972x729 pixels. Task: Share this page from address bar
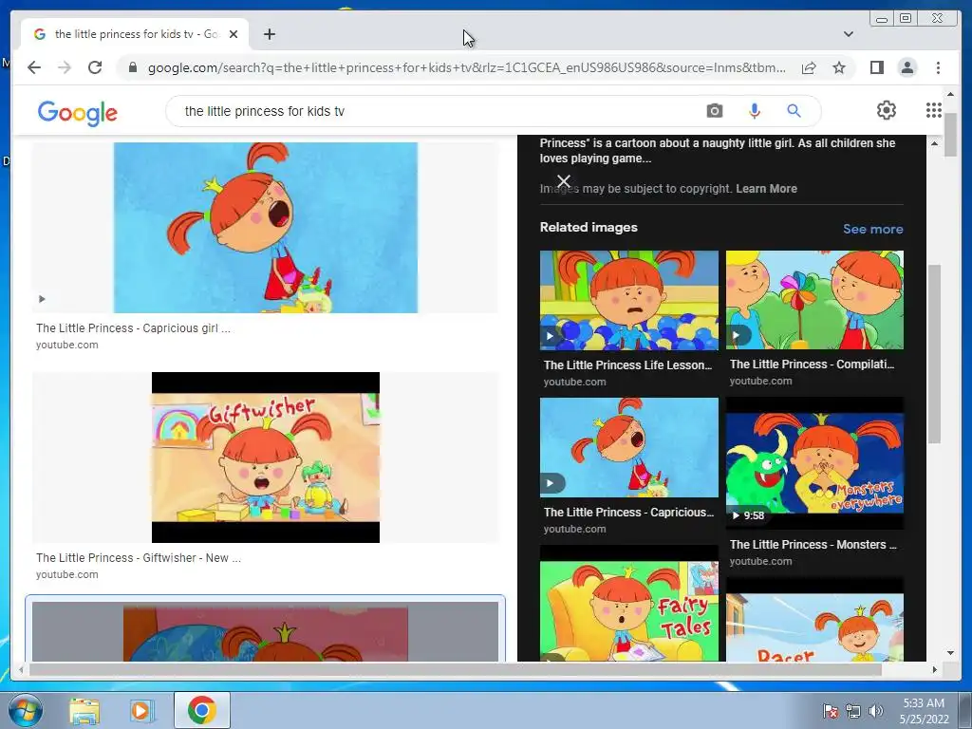[809, 67]
